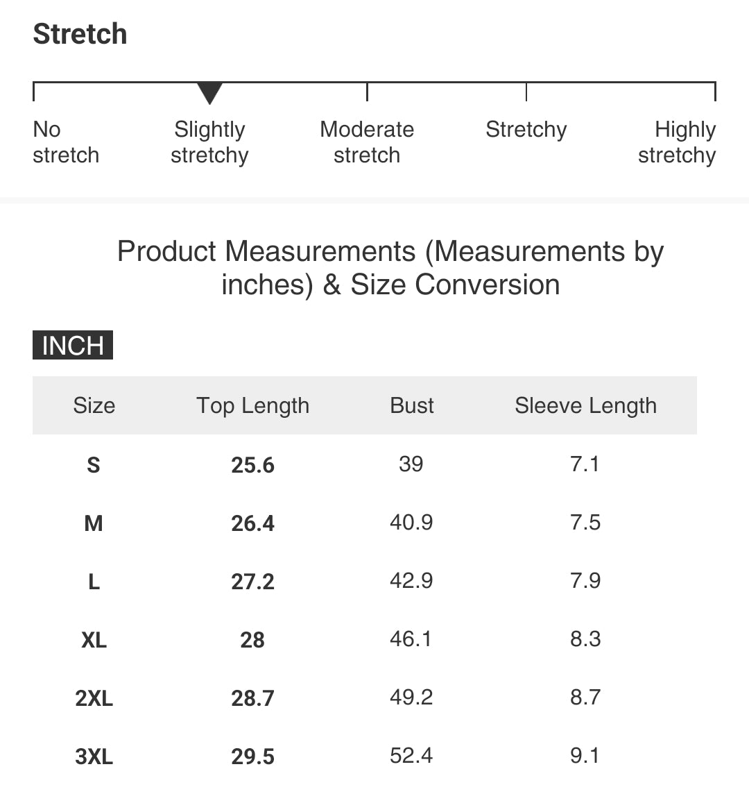This screenshot has height=794, width=749.
Task: Click the No stretch label
Action: pyautogui.click(x=66, y=142)
